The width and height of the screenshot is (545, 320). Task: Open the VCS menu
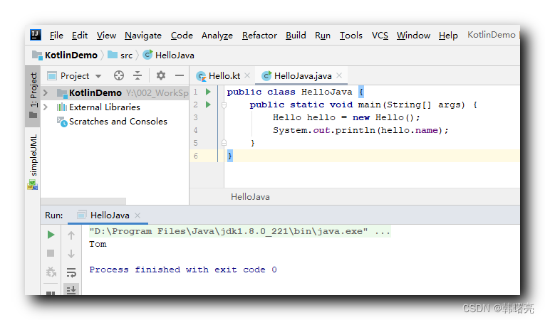pyautogui.click(x=380, y=36)
